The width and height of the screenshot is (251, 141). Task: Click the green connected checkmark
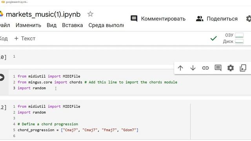[x=213, y=38]
